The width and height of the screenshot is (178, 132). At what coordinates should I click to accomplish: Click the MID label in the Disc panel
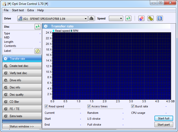[7, 37]
